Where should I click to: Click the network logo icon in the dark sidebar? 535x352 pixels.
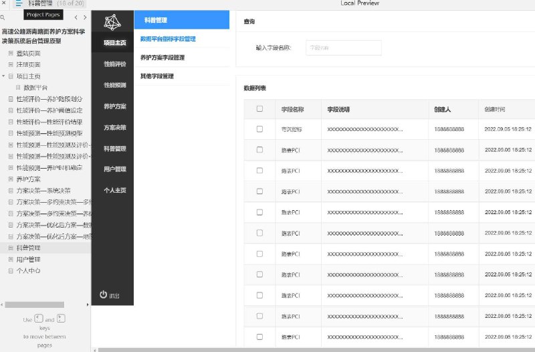coord(112,22)
